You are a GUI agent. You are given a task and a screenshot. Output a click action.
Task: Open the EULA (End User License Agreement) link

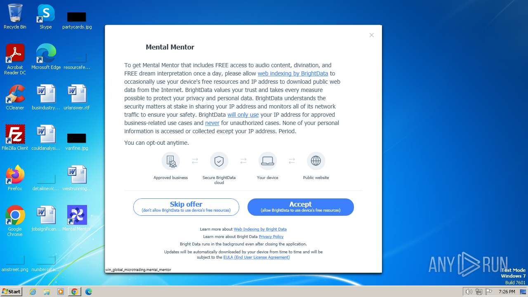point(257,257)
